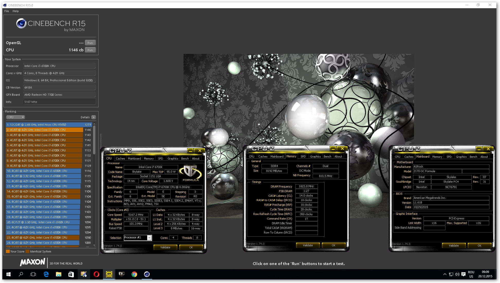Open Caches tab in left CPU-Z
Viewport: 500px width, 283px height.
120,159
